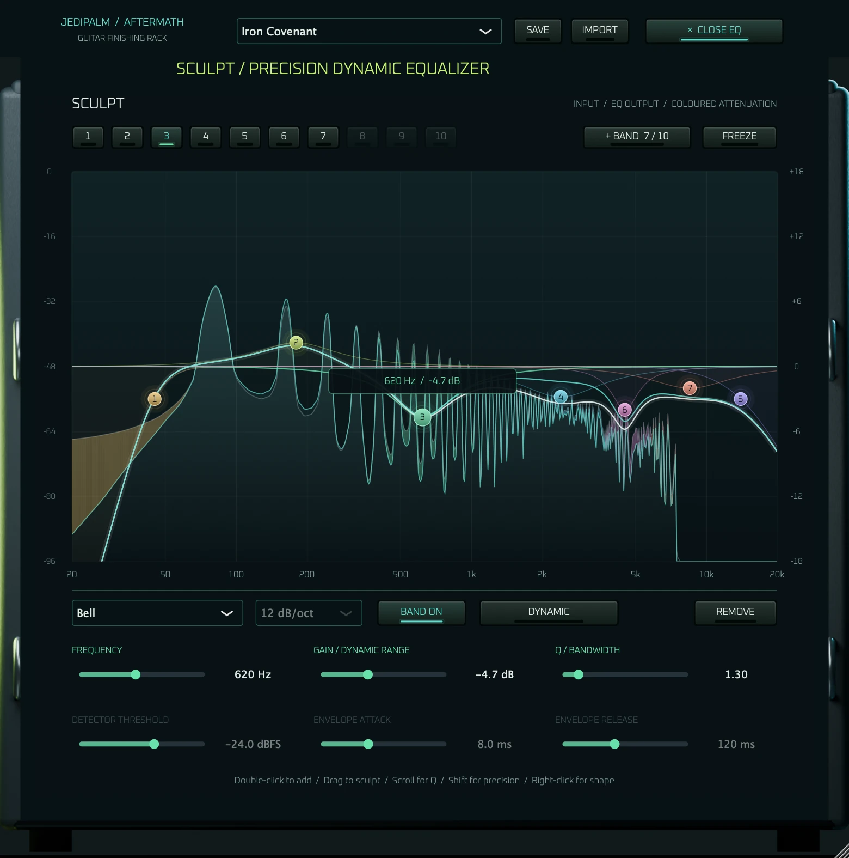
Task: Click the IMPORT button
Action: tap(600, 31)
